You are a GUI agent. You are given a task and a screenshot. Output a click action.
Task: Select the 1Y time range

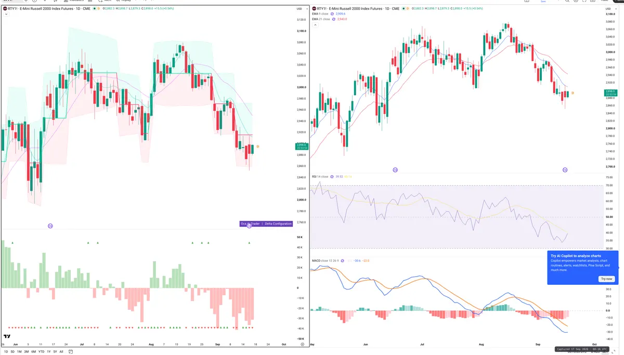point(48,352)
